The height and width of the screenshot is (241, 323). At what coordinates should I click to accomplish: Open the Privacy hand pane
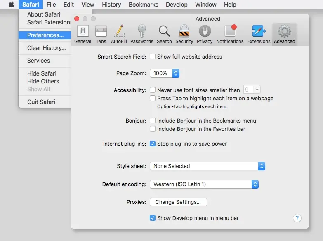pos(205,34)
